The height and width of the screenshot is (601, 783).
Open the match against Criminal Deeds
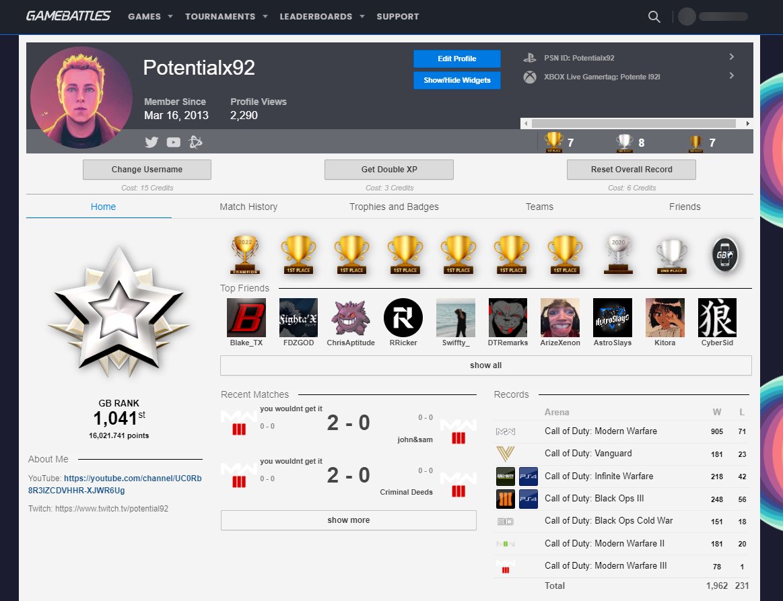point(349,476)
